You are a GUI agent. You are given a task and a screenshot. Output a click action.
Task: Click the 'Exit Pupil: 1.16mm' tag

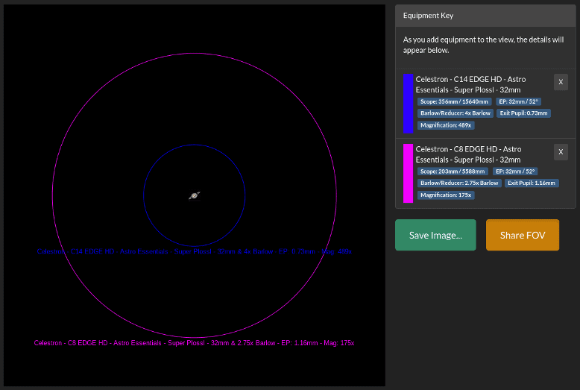[x=532, y=183]
